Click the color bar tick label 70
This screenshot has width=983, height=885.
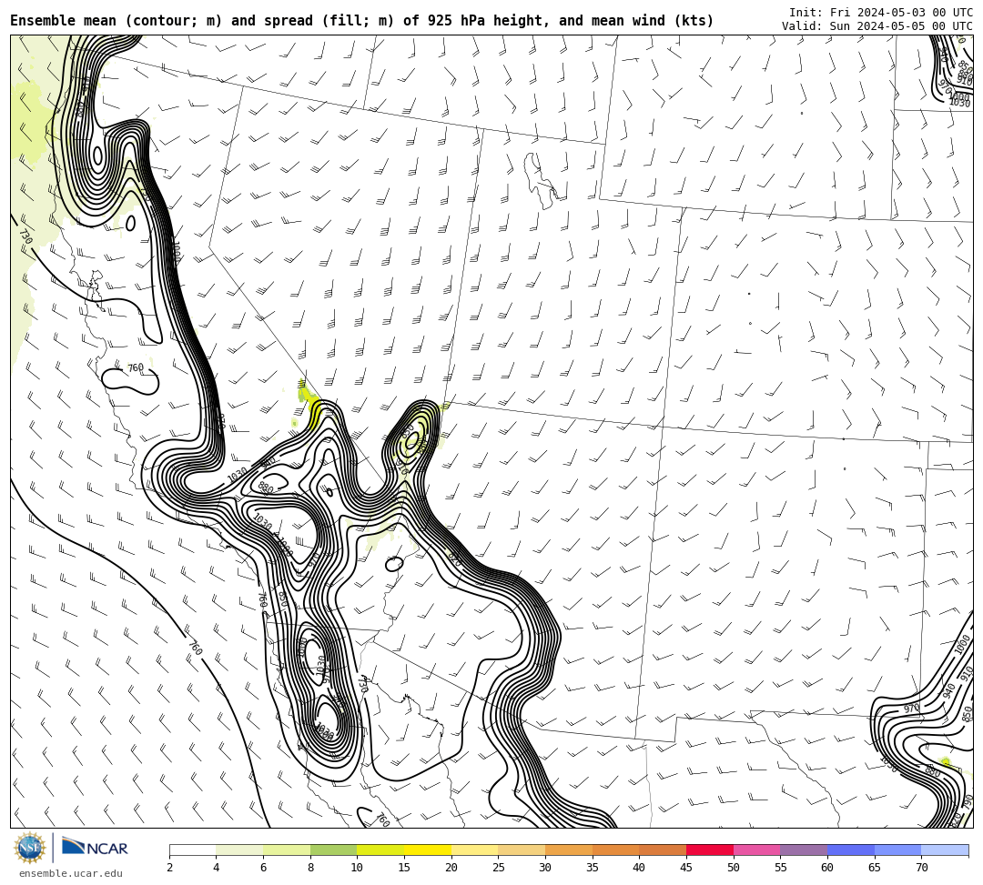[x=921, y=868]
